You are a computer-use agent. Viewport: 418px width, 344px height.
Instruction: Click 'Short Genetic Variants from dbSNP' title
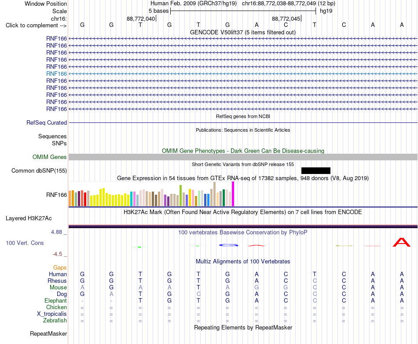click(x=243, y=164)
